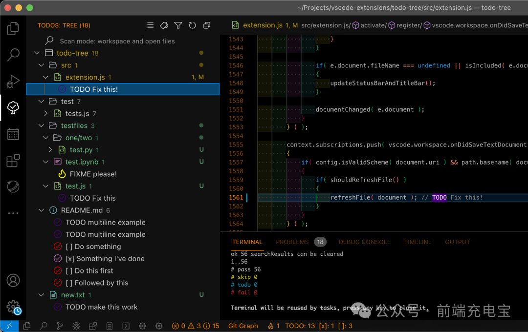This screenshot has height=332, width=528.
Task: Open Run and Debug view
Action: click(13, 82)
